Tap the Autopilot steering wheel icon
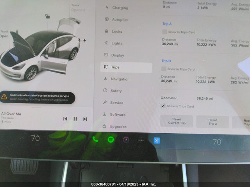Viewport: 250px width, 187px height. tap(107, 19)
